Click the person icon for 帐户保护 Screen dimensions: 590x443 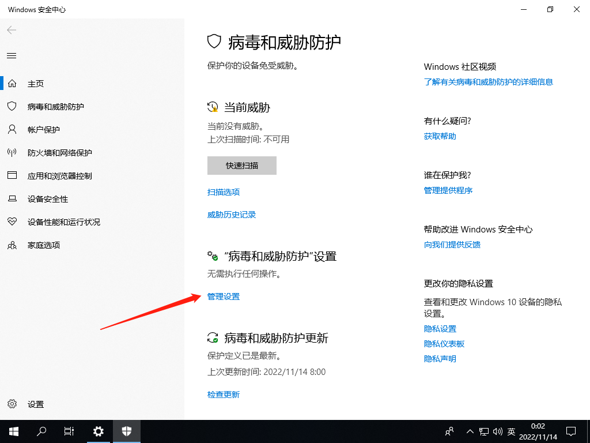[12, 130]
